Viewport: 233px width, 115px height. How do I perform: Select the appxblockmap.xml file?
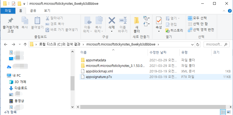coord(155,71)
